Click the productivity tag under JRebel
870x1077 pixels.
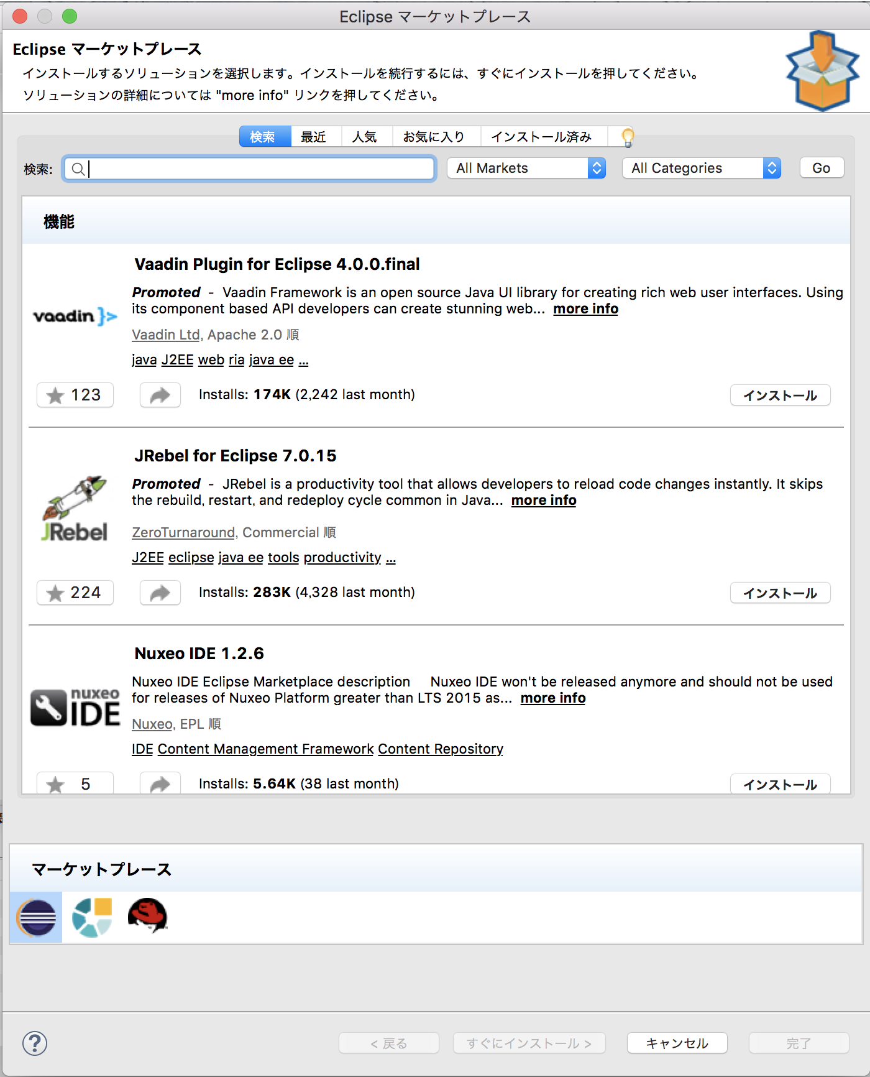click(x=342, y=558)
